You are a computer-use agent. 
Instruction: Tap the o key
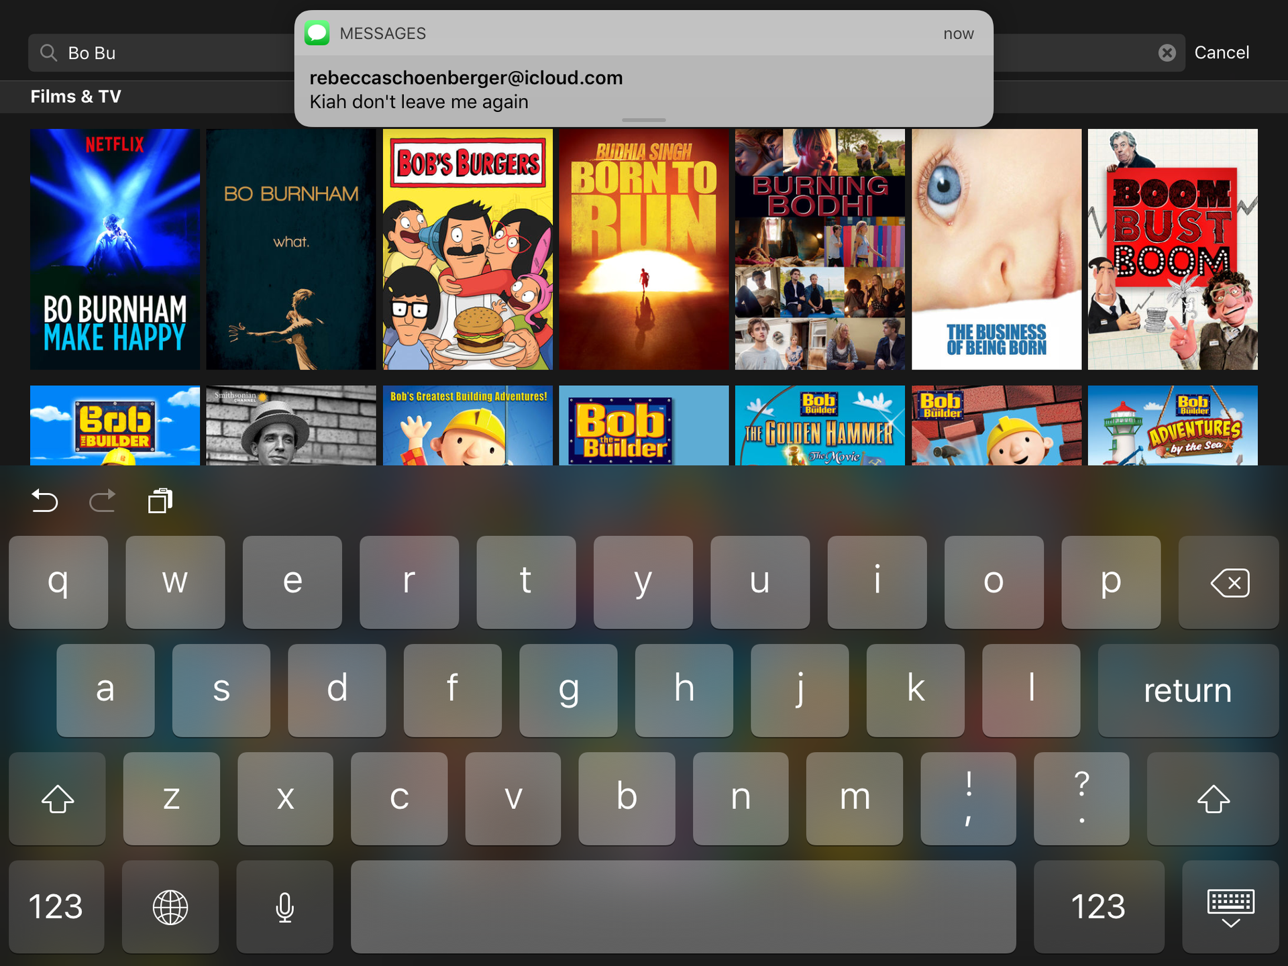point(994,582)
